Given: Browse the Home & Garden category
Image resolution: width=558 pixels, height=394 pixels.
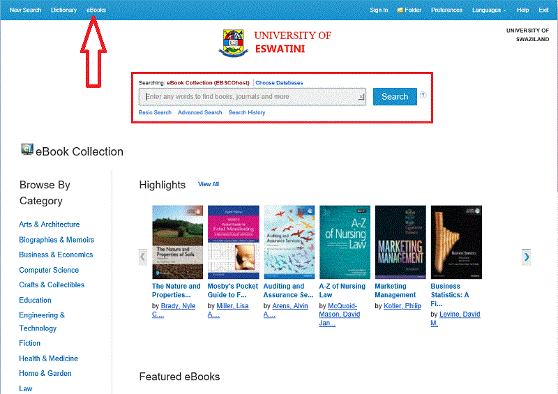Looking at the screenshot, I should [x=45, y=373].
